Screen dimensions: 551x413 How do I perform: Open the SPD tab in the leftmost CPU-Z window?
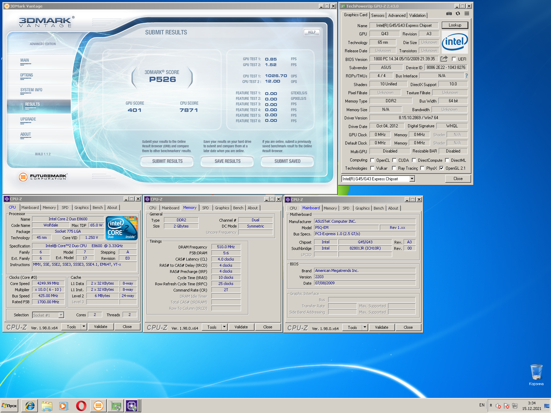click(x=65, y=208)
